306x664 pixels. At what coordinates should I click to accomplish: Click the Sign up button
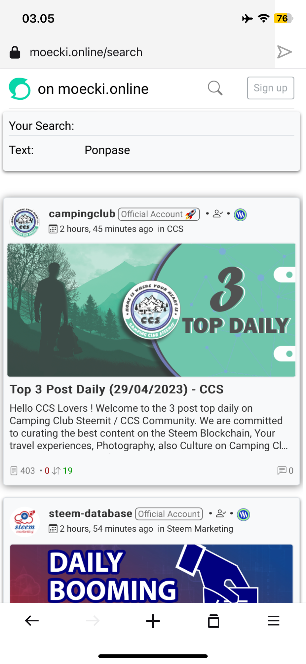(271, 88)
